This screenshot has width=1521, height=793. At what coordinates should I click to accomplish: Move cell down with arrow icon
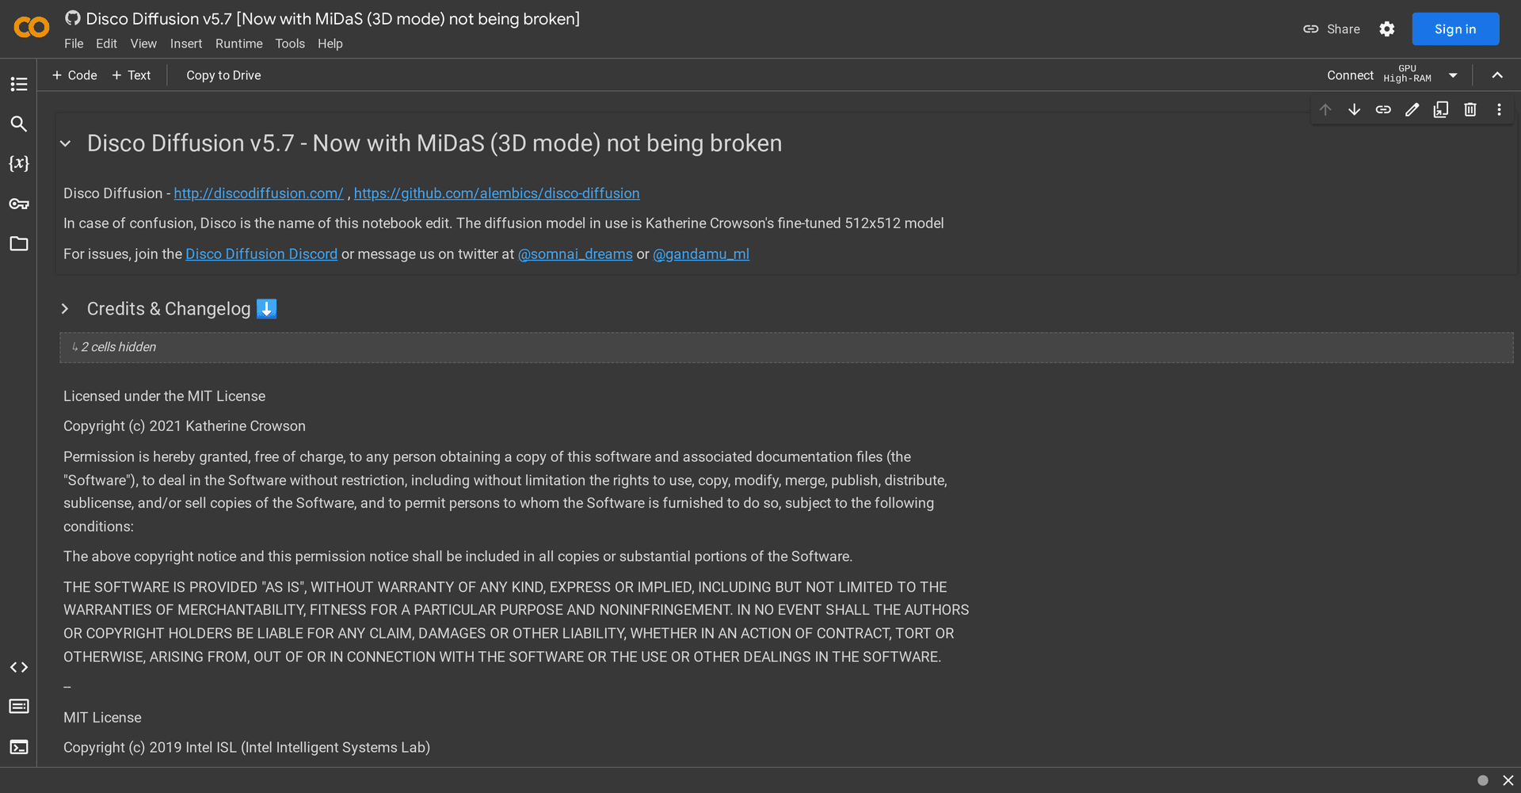coord(1354,109)
